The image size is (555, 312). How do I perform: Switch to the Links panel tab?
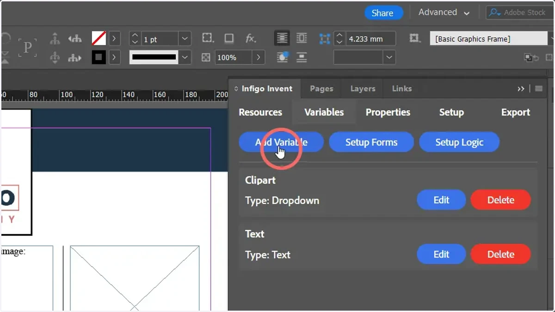click(x=401, y=89)
